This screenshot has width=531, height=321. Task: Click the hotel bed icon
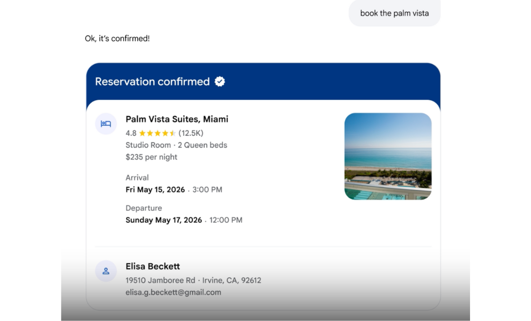pos(106,124)
